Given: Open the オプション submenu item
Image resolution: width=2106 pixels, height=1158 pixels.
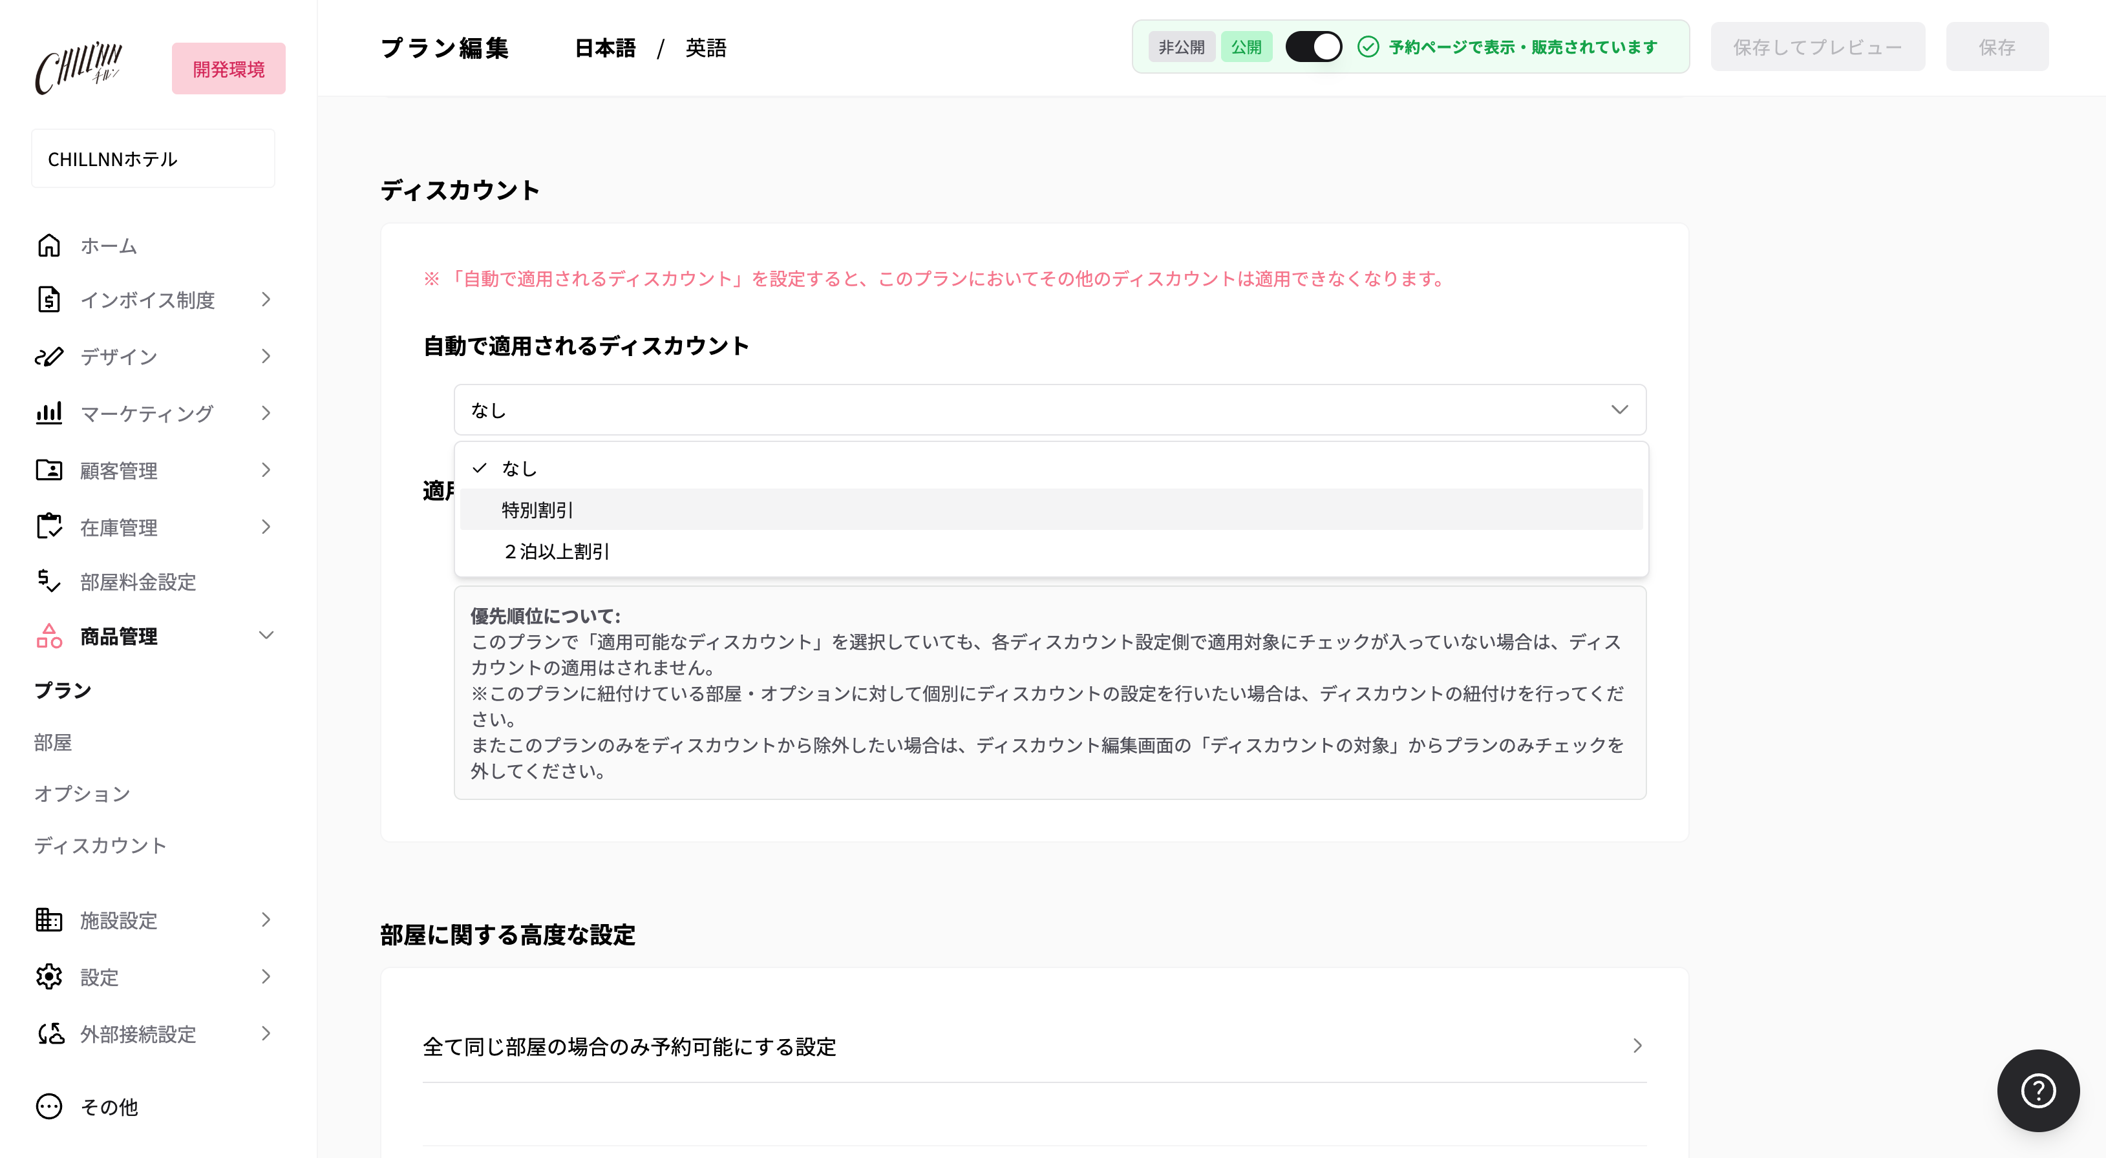Looking at the screenshot, I should (81, 794).
